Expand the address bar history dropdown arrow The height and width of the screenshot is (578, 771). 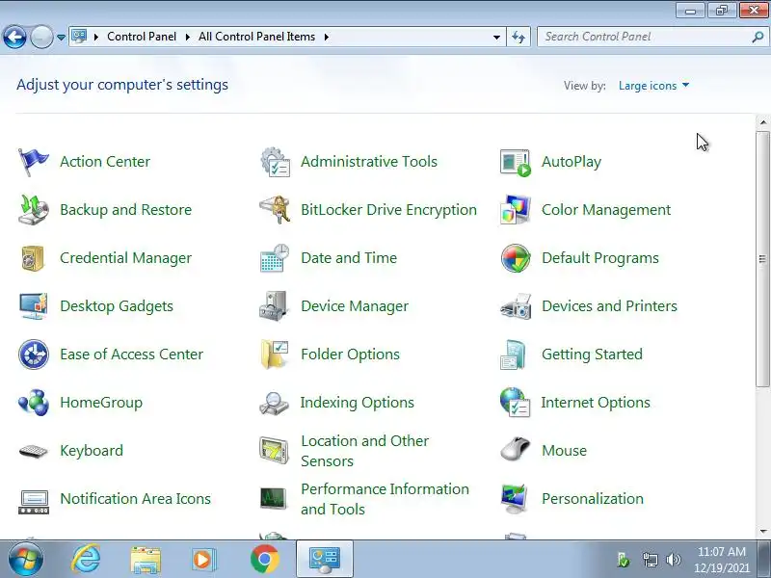[x=496, y=37]
